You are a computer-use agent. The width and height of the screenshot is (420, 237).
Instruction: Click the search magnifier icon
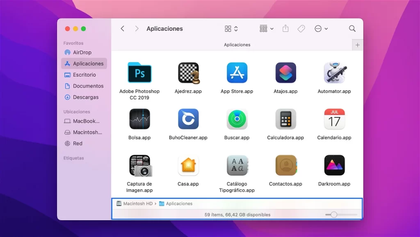pyautogui.click(x=352, y=29)
